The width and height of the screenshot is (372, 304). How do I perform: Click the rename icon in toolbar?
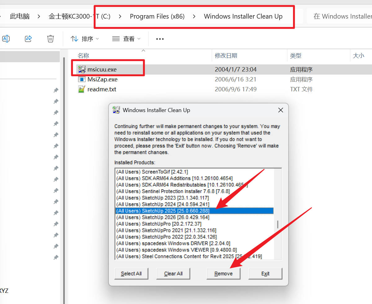coord(6,39)
